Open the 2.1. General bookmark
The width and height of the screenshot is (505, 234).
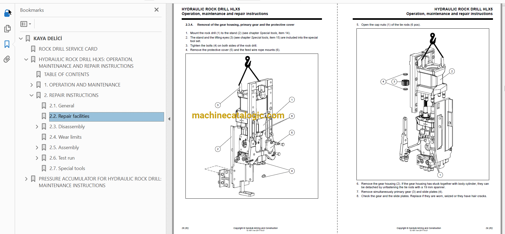[62, 106]
